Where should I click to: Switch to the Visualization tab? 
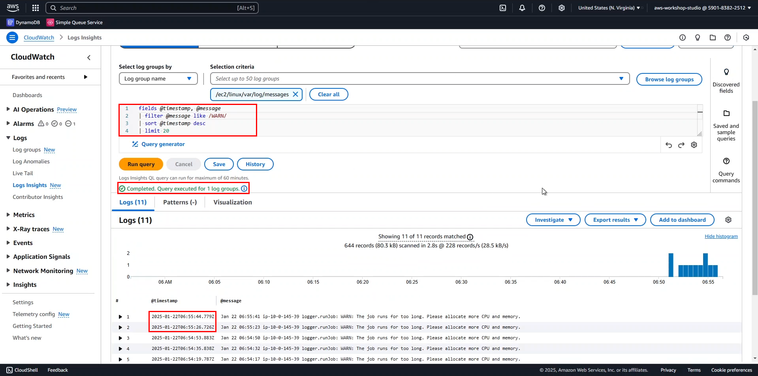(x=233, y=202)
